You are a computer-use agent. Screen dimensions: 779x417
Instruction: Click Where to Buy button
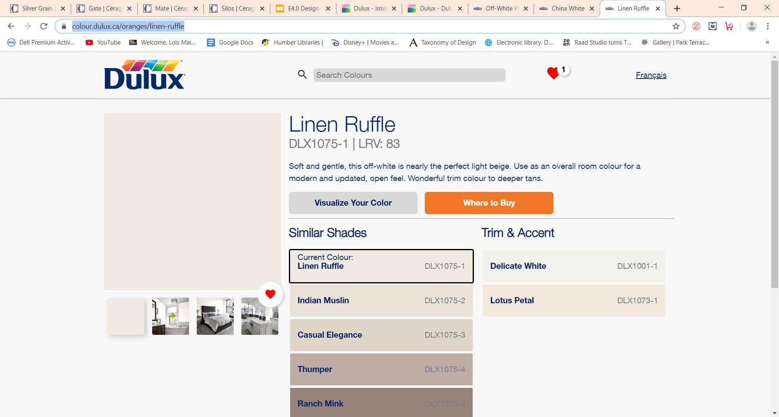(489, 203)
